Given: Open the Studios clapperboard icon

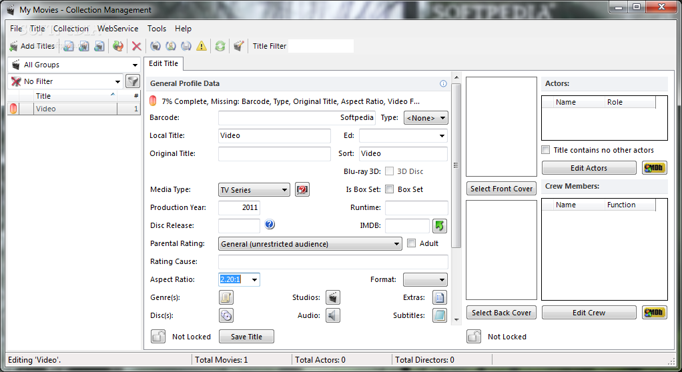Looking at the screenshot, I should click(x=333, y=297).
